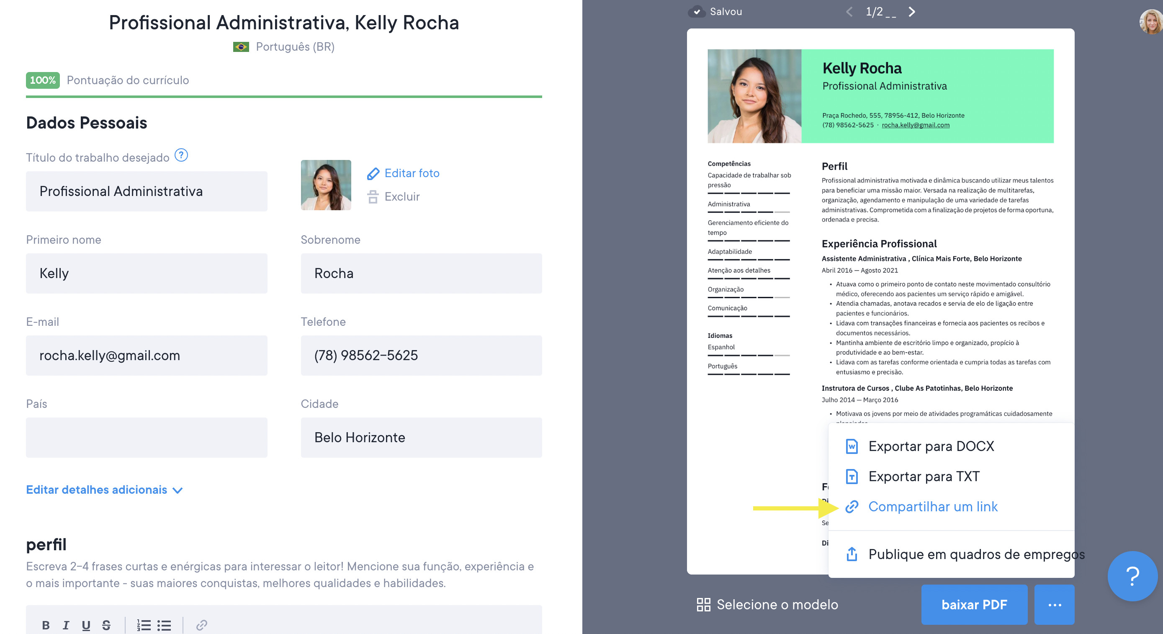Click the insert link toolbar icon

tap(201, 625)
